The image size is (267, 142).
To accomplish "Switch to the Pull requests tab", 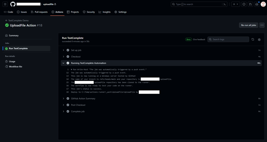I will [x=39, y=12].
